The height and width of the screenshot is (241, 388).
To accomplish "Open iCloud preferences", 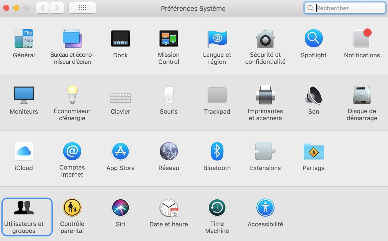I will (x=24, y=156).
